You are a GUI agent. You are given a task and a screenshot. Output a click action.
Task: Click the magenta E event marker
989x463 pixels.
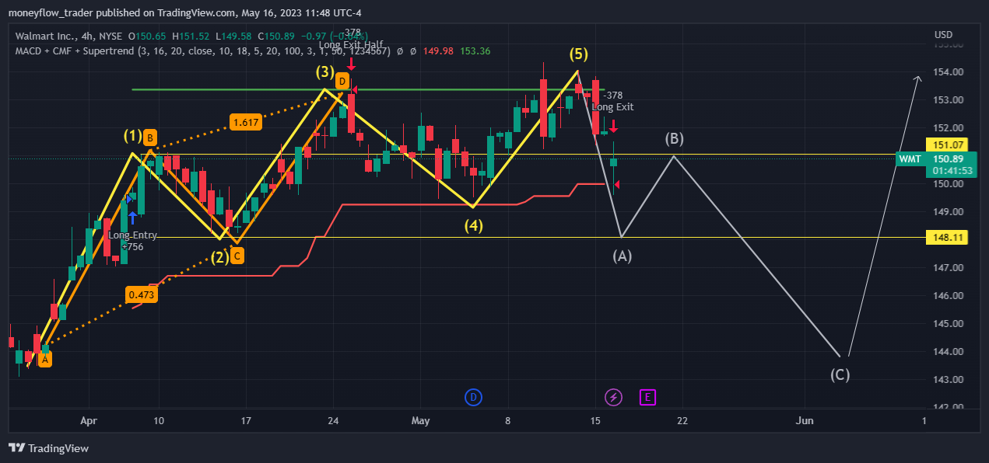click(x=647, y=398)
